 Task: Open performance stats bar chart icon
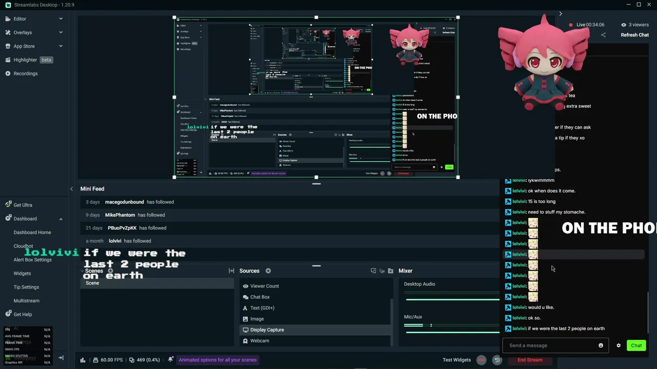83,360
